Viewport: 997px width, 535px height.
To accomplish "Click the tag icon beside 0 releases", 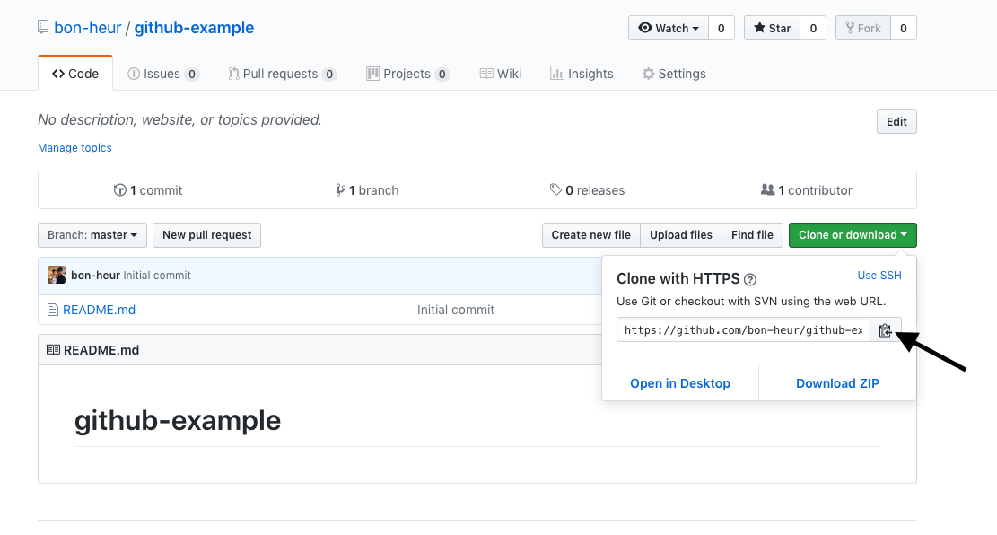I will (557, 189).
